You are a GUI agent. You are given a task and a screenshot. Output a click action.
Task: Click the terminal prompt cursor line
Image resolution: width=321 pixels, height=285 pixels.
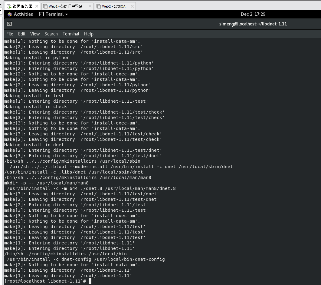(x=90, y=281)
